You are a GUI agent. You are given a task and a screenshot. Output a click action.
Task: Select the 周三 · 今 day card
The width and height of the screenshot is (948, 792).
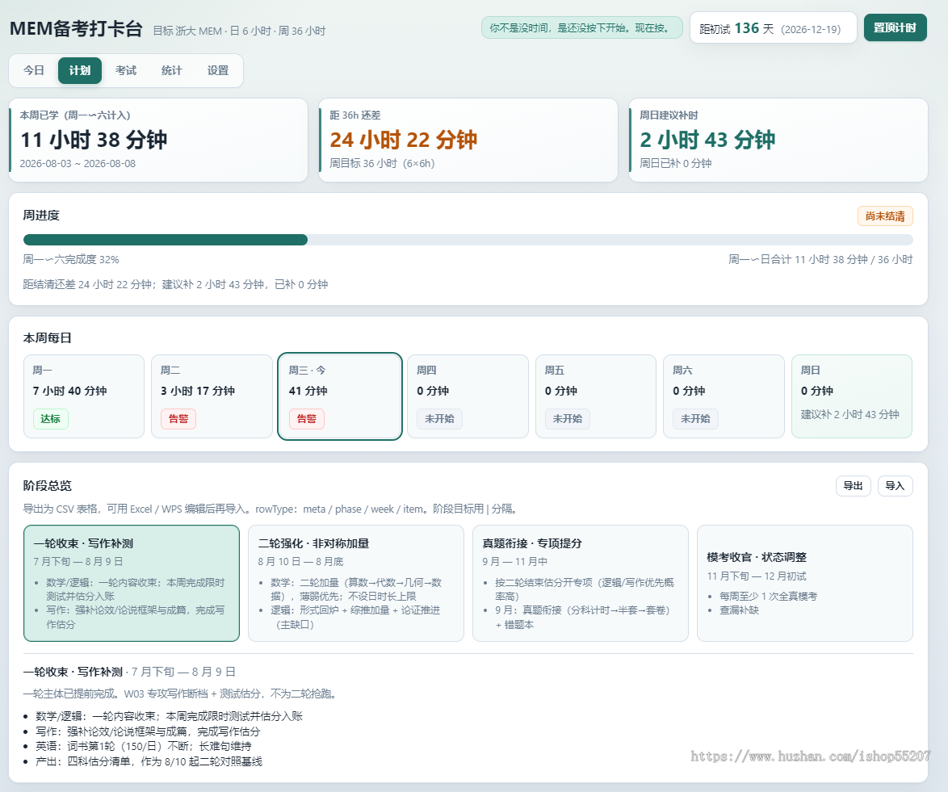pos(340,396)
